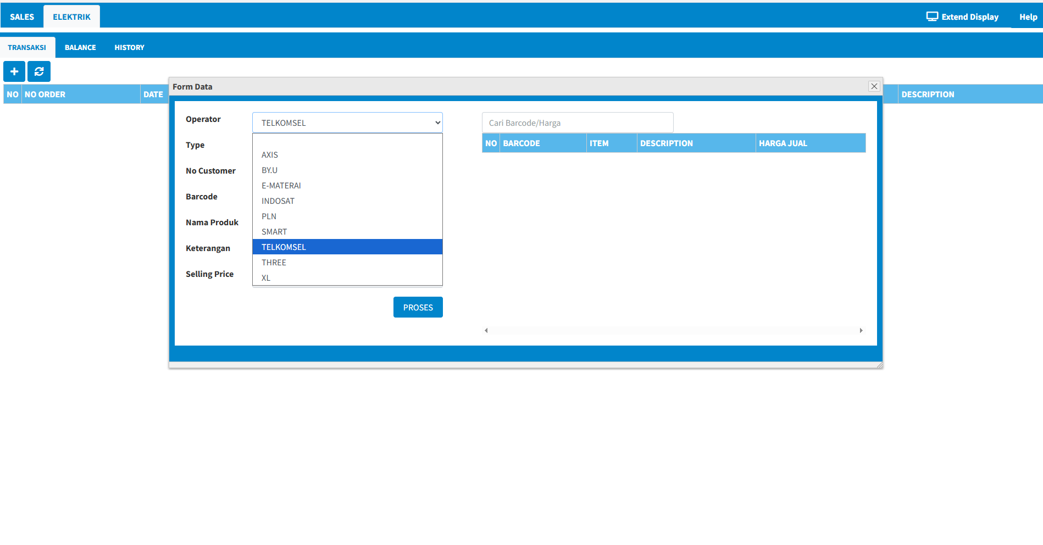Choose BY.U in the operator list
This screenshot has height=545, width=1043.
pos(347,170)
